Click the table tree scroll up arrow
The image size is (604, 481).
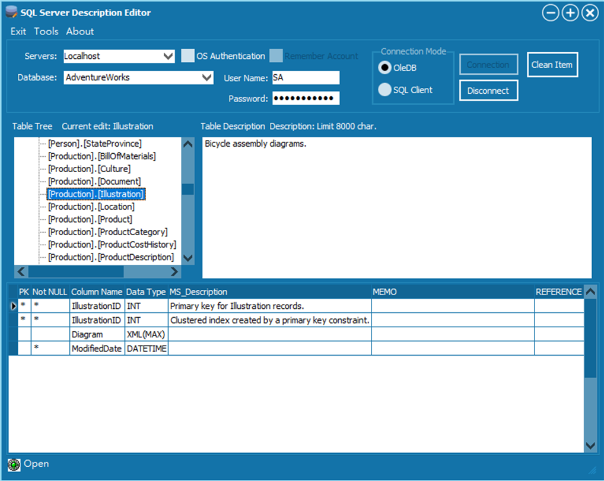[188, 144]
